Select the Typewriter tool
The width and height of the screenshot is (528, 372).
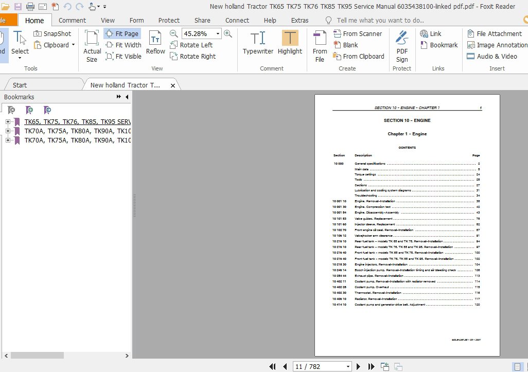[258, 42]
